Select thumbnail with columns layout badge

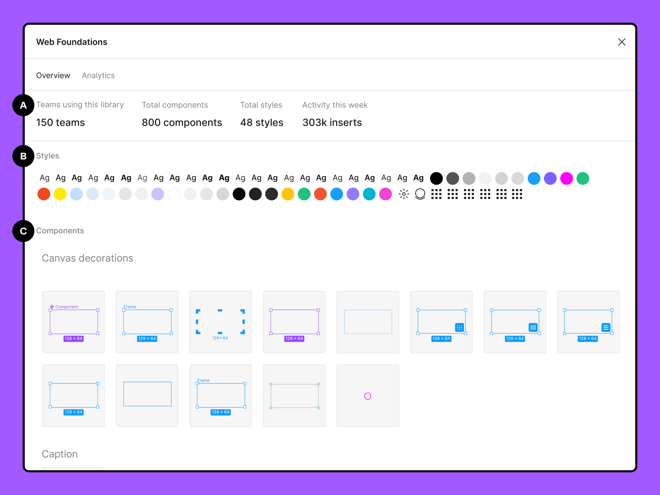click(x=515, y=322)
